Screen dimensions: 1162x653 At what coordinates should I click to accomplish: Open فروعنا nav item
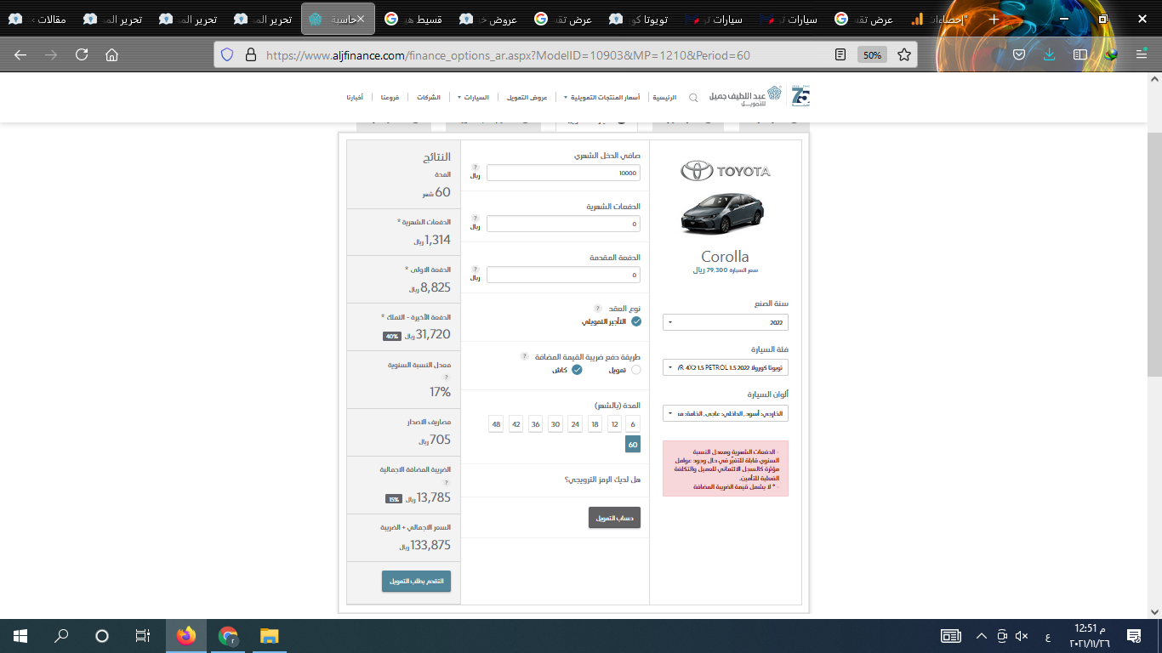pyautogui.click(x=390, y=98)
